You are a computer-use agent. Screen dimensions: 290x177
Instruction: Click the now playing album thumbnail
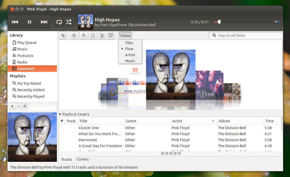(x=85, y=22)
